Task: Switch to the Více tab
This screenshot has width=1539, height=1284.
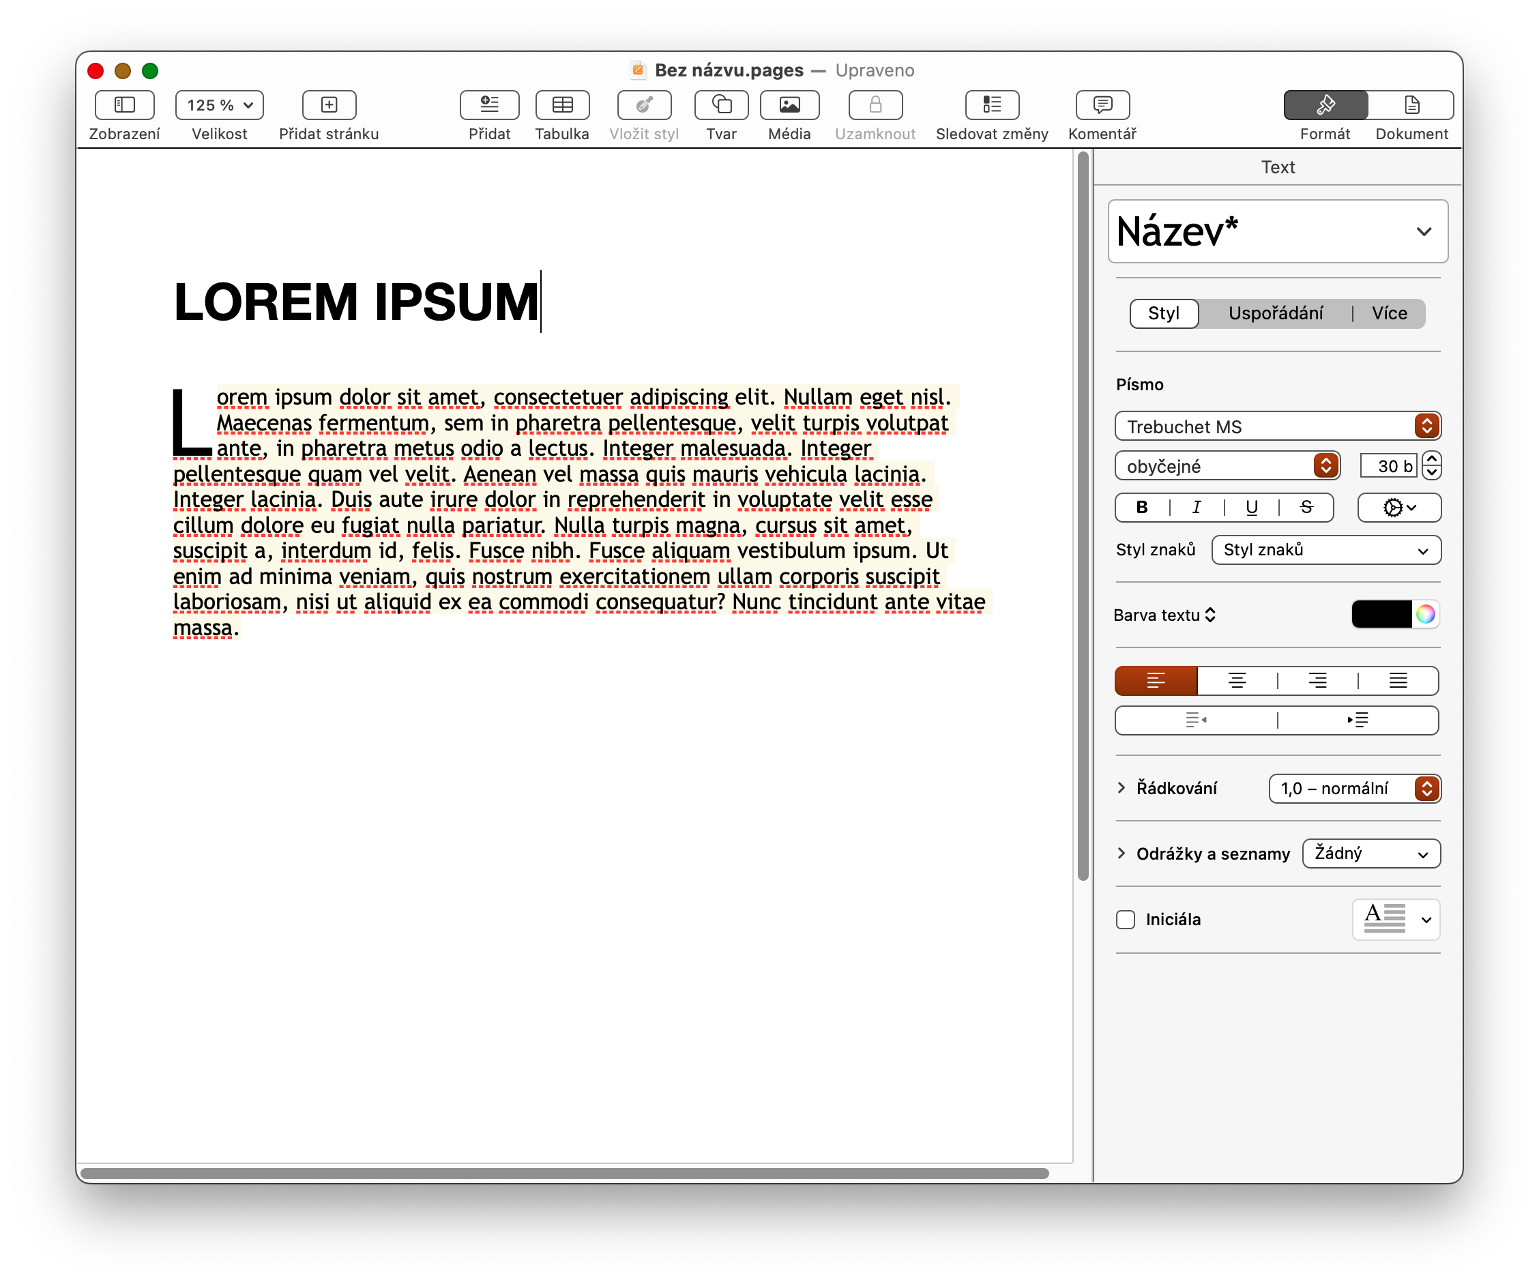Action: tap(1389, 314)
